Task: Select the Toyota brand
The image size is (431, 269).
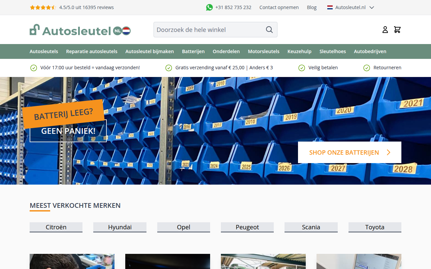Action: coord(375,227)
